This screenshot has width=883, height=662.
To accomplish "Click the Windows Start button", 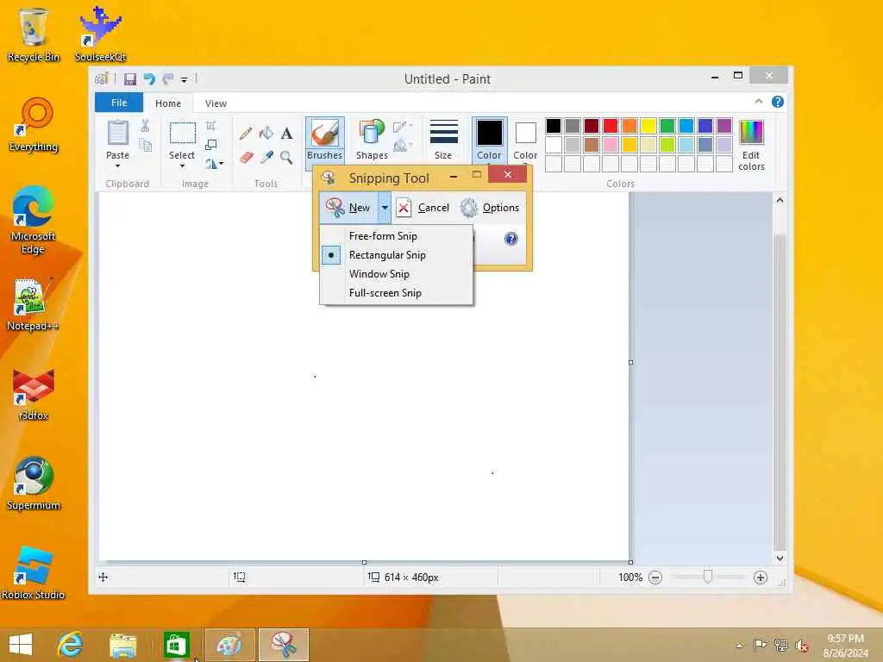I will click(21, 645).
